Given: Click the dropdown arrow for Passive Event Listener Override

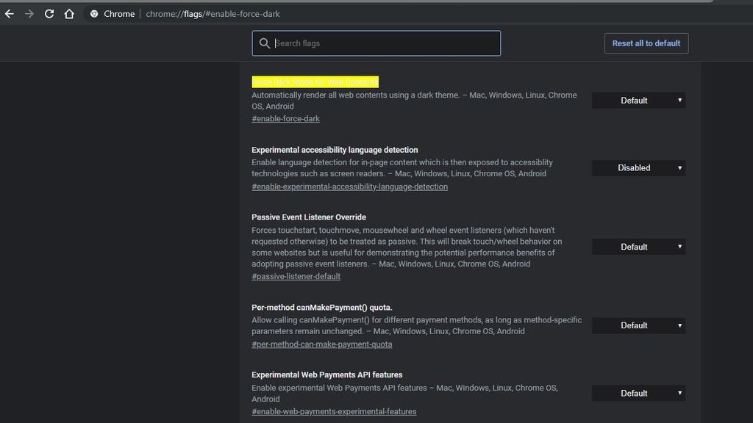Looking at the screenshot, I should [x=680, y=247].
